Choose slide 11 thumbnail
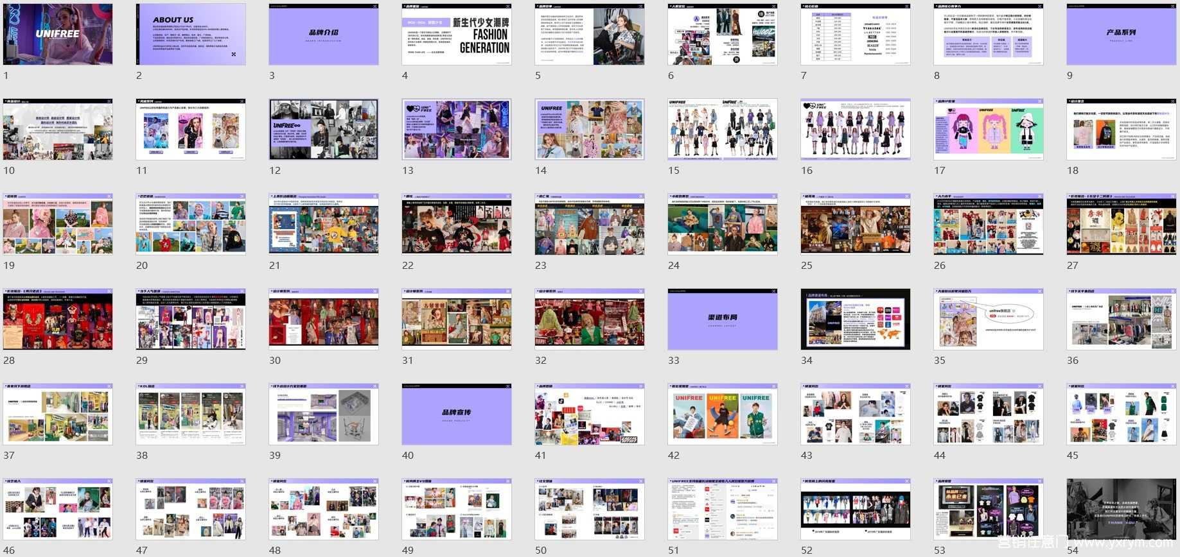Screen dimensions: 1180x557 pyautogui.click(x=191, y=129)
